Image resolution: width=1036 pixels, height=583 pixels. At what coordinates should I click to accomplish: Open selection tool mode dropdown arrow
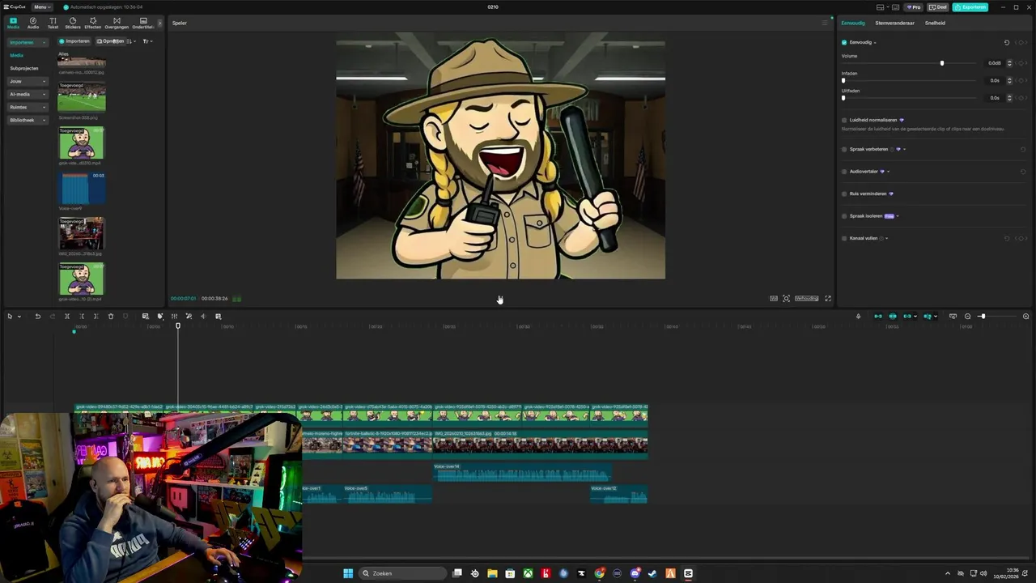tap(19, 317)
